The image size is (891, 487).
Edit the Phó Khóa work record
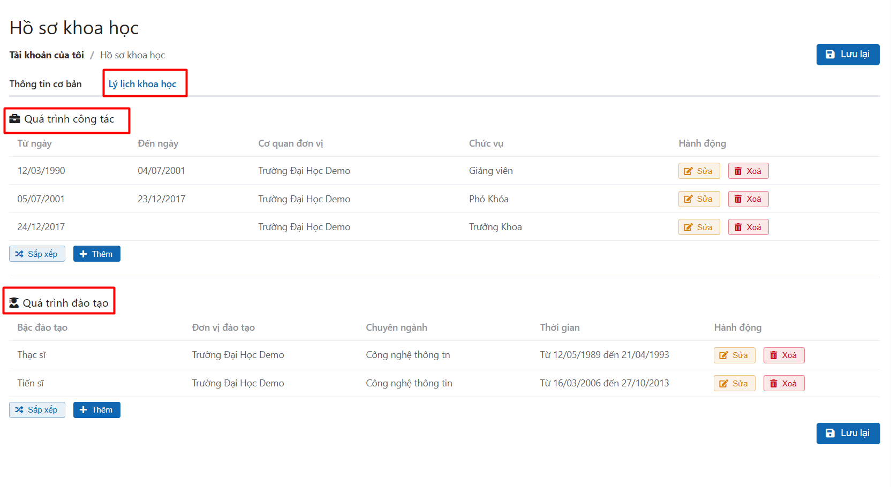(699, 199)
